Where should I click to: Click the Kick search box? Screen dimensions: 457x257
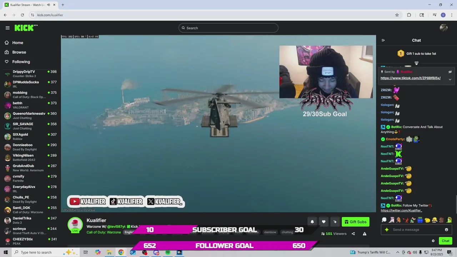click(x=228, y=28)
